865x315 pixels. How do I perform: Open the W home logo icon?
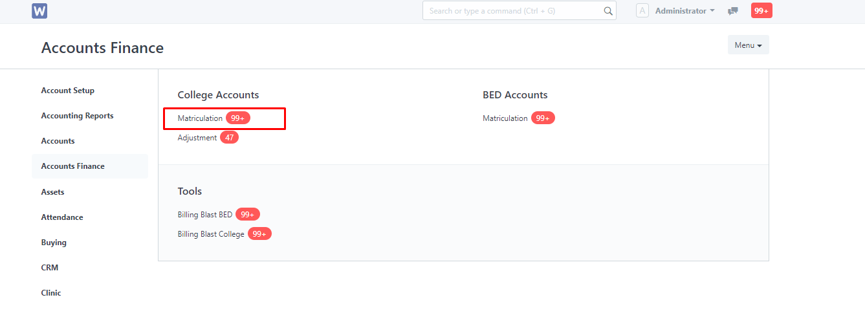pos(39,11)
